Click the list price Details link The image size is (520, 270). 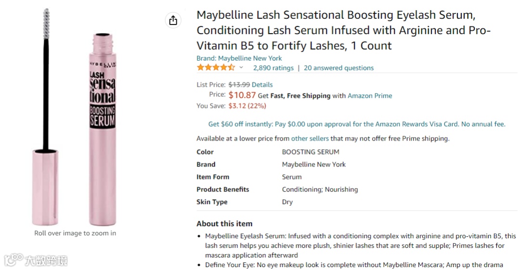point(262,85)
